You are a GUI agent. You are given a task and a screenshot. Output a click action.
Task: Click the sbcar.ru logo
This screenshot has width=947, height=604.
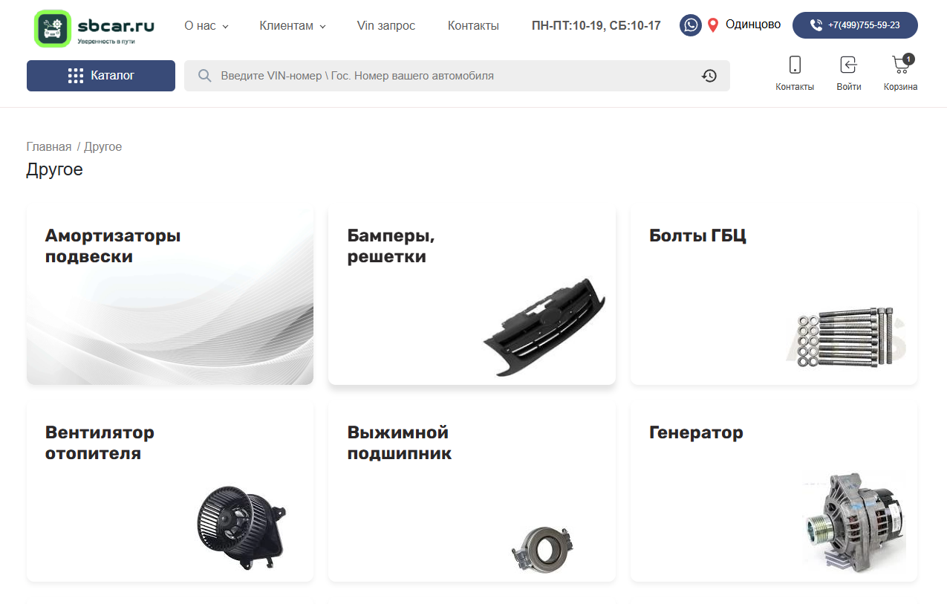click(x=95, y=27)
